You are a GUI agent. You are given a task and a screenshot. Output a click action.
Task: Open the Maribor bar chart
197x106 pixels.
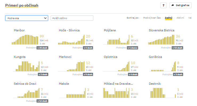pos(25,40)
